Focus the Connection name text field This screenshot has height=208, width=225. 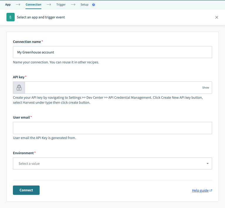[112, 52]
